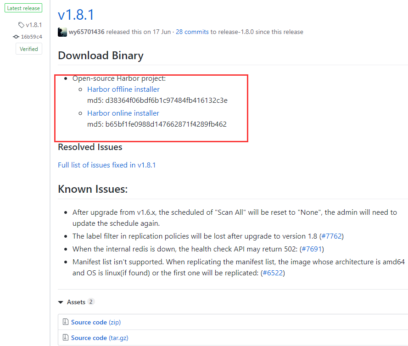Click the Assets count badge 2

91,302
